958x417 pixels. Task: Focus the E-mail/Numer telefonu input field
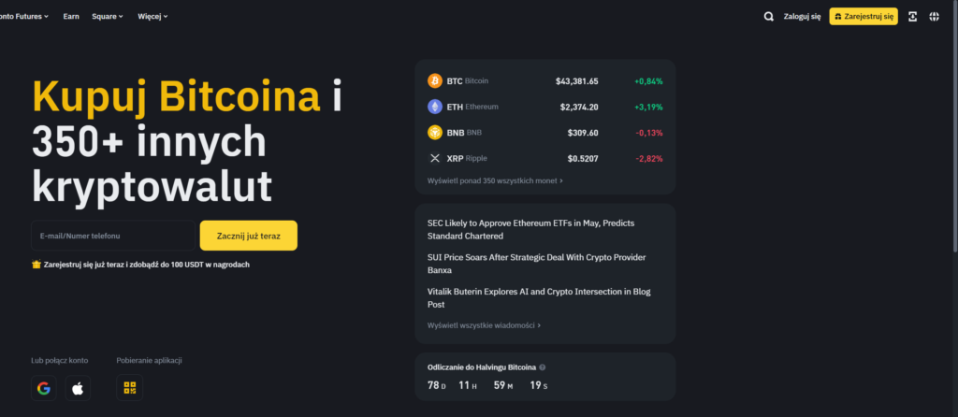112,236
